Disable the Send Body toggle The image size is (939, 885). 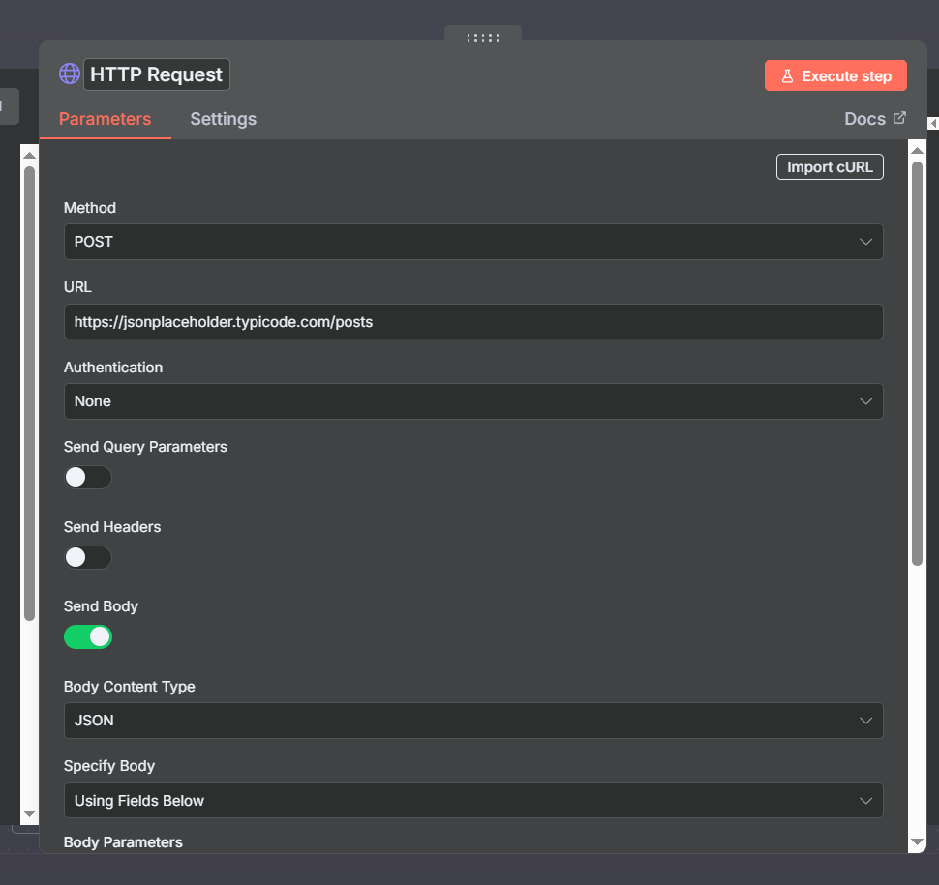pos(88,636)
